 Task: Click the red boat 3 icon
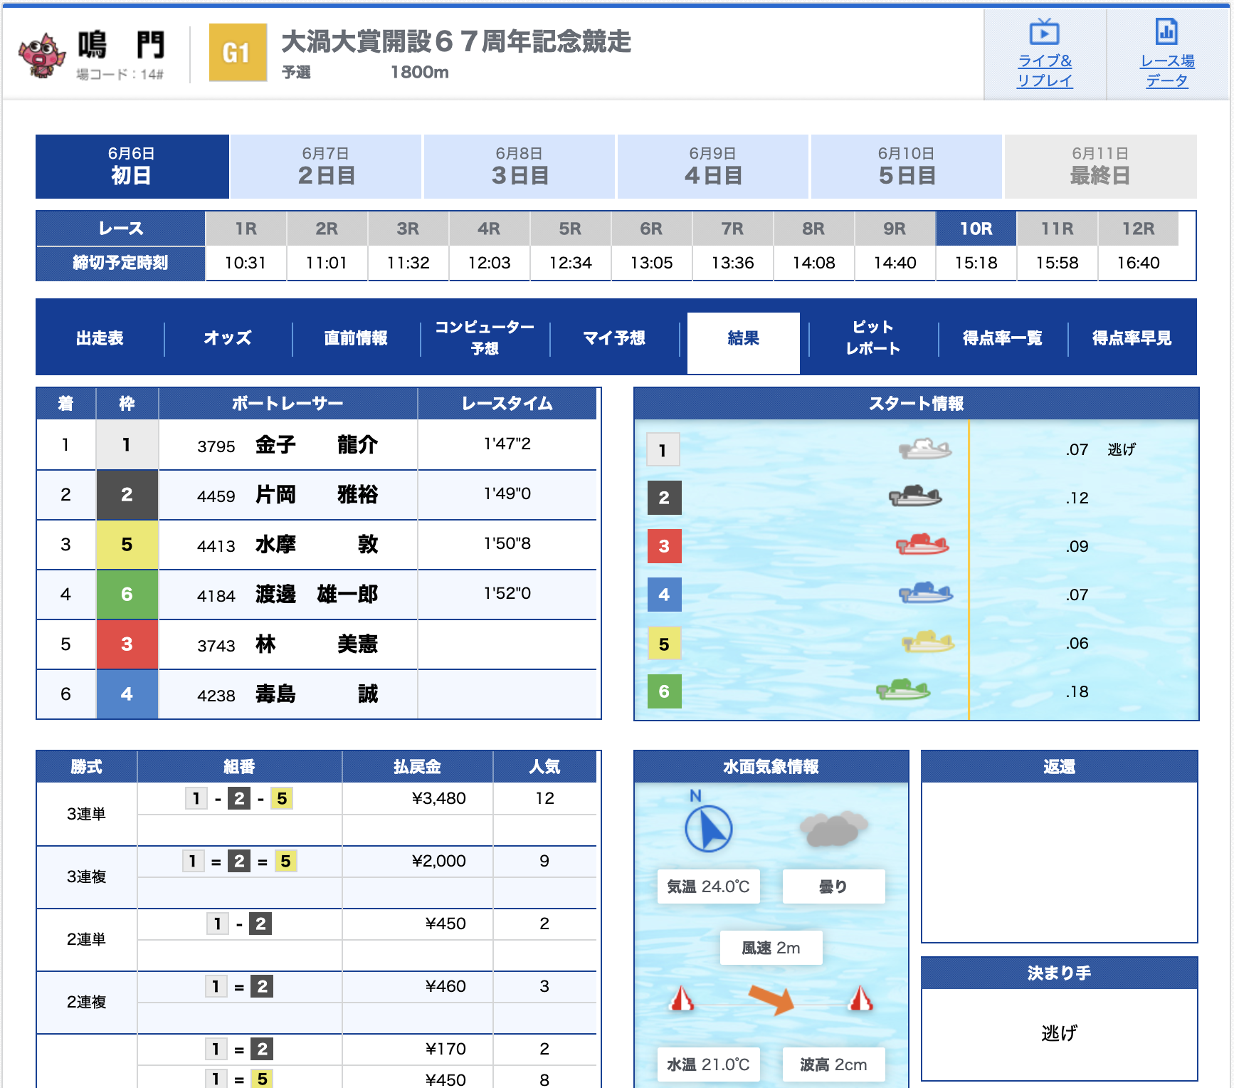[x=922, y=545]
